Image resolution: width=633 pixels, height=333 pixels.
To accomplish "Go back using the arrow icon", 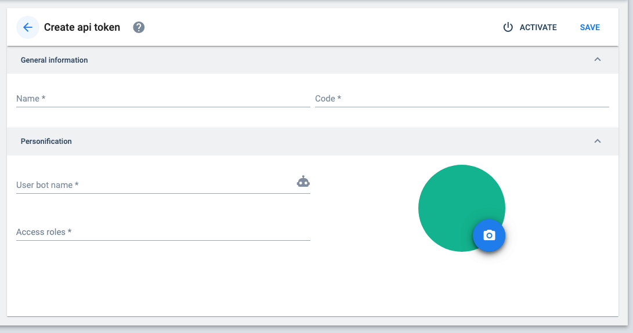I will pyautogui.click(x=27, y=27).
